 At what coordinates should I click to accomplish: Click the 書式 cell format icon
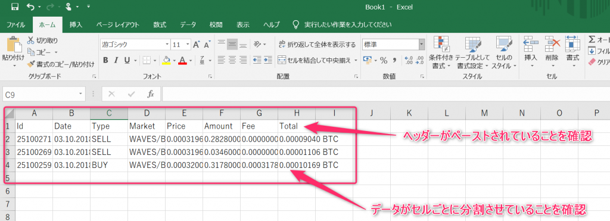(x=572, y=44)
